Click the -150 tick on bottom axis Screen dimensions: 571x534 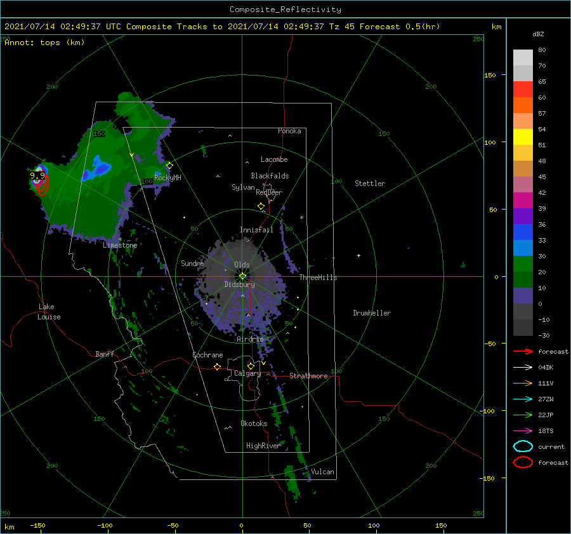38,525
